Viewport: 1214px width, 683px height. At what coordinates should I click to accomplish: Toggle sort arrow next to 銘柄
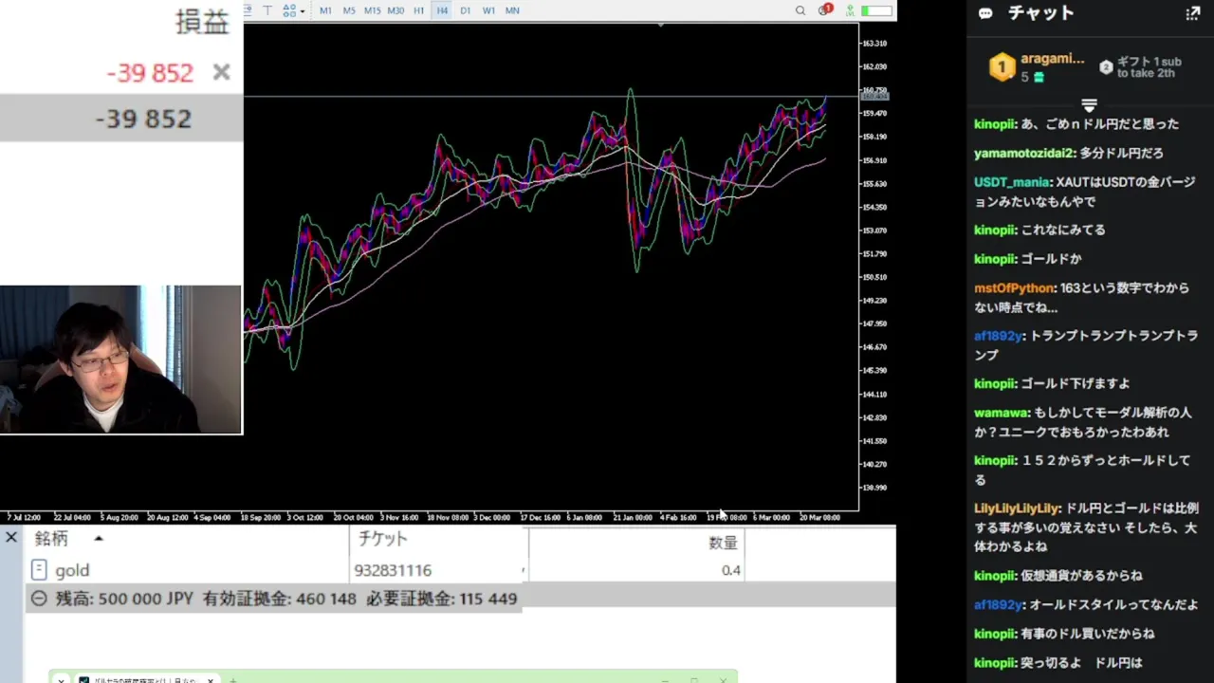[98, 539]
